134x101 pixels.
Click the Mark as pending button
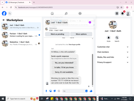[57, 34]
